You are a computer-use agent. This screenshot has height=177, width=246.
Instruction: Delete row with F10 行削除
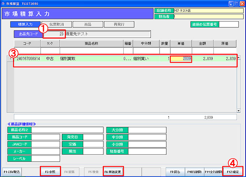pyautogui.click(x=195, y=172)
